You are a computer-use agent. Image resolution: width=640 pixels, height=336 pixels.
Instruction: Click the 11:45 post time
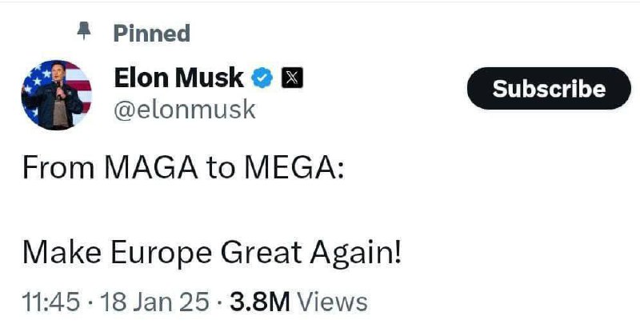(53, 302)
